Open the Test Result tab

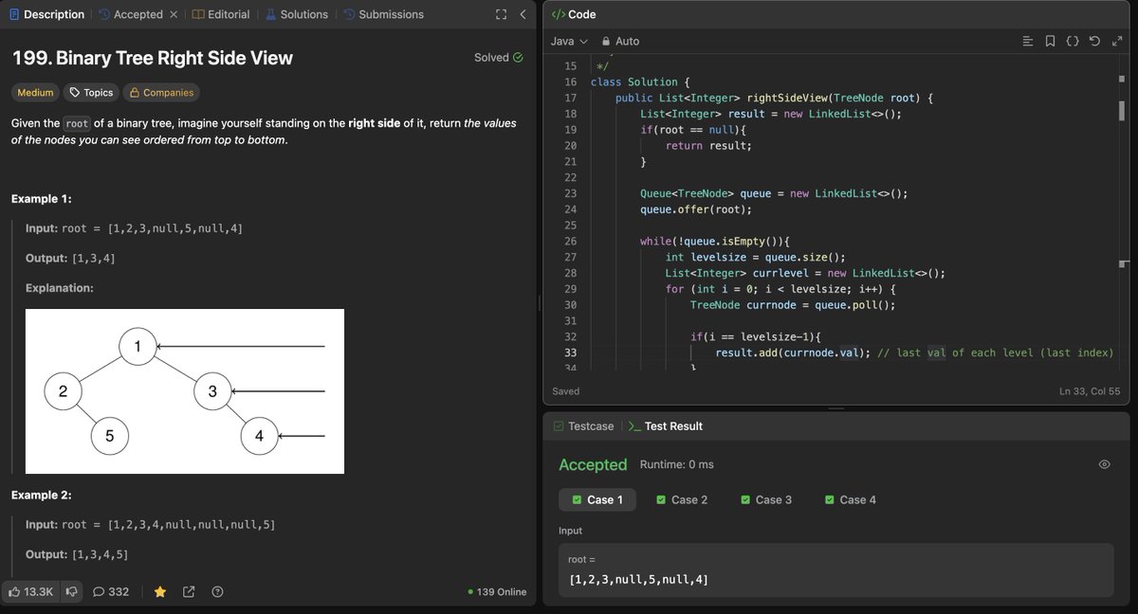(x=666, y=426)
